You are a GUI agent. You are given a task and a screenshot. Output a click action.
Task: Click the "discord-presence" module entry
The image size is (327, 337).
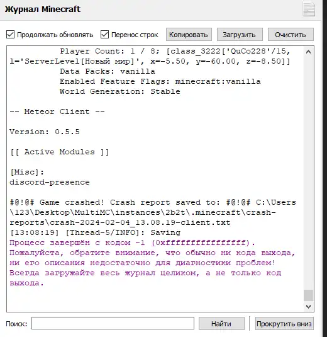50,183
